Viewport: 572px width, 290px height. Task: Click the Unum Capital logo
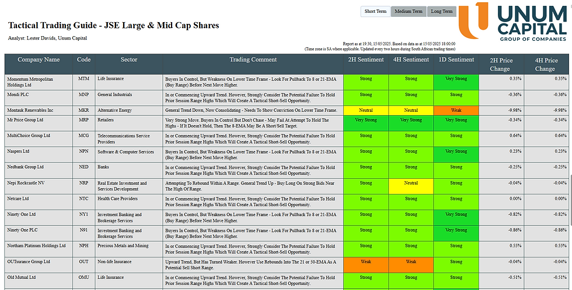(513, 21)
